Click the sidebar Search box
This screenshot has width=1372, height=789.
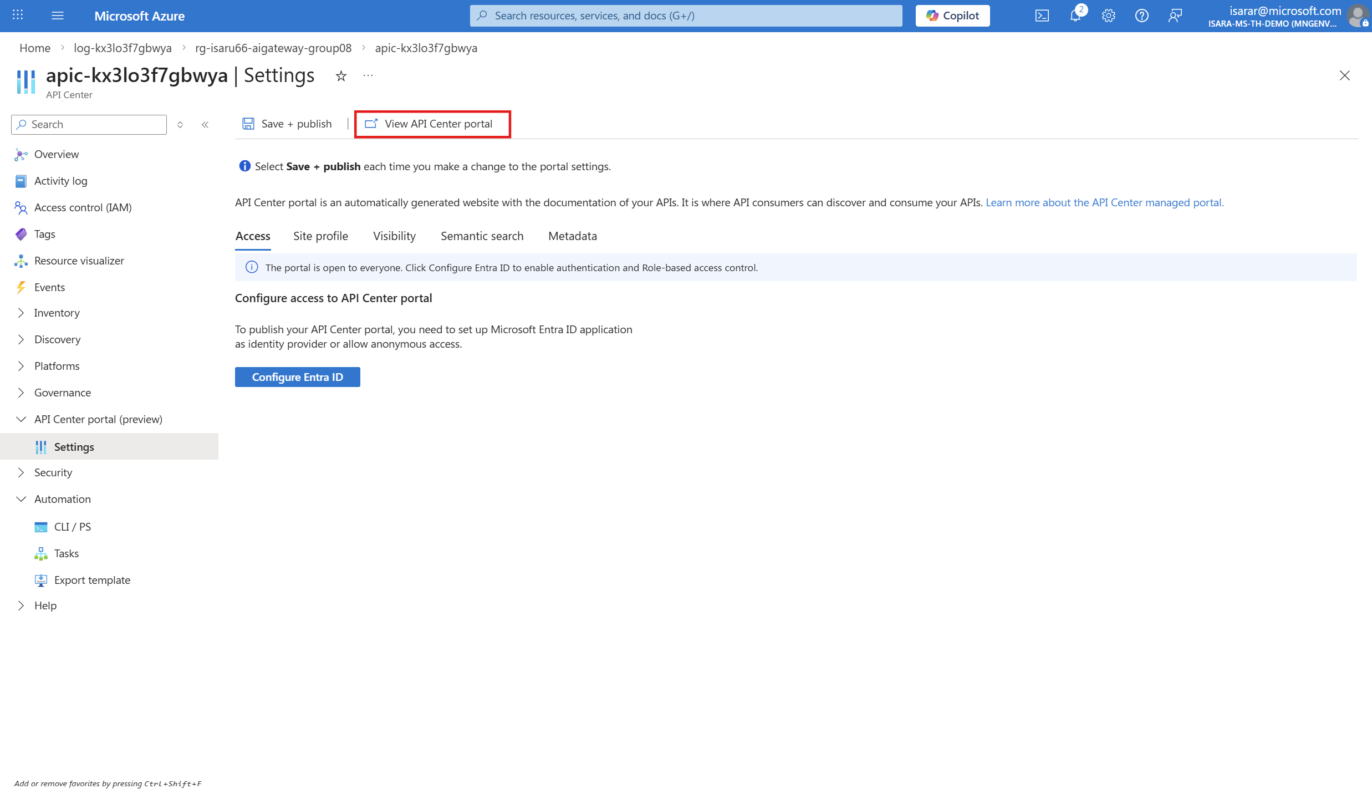pyautogui.click(x=89, y=125)
